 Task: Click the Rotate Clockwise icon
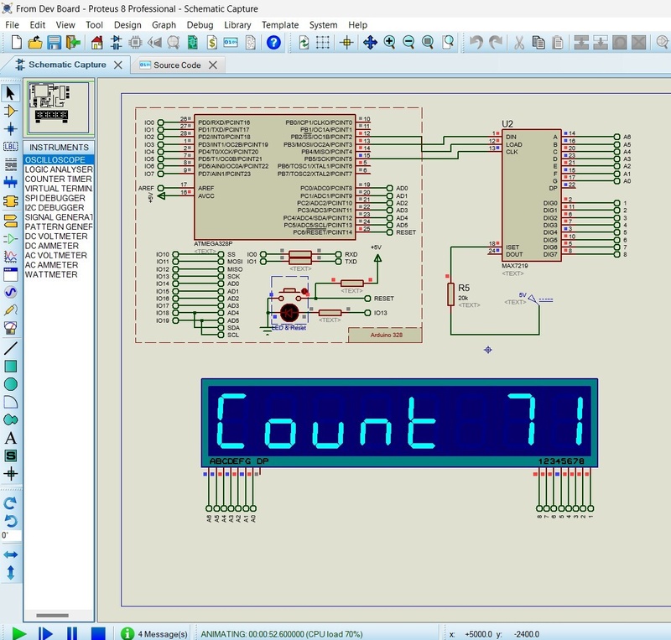coord(11,502)
